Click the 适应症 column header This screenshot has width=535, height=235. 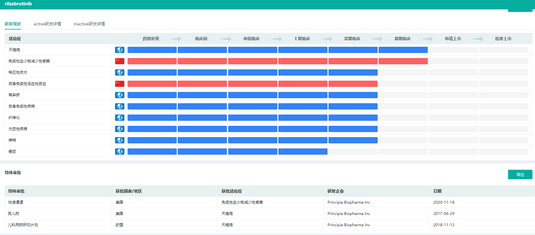point(15,39)
